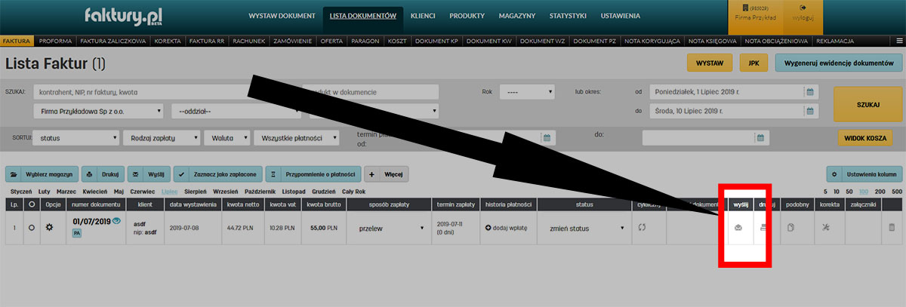Click 'Zaznacz jako zapłacone' button
906x307 pixels.
tap(217, 174)
